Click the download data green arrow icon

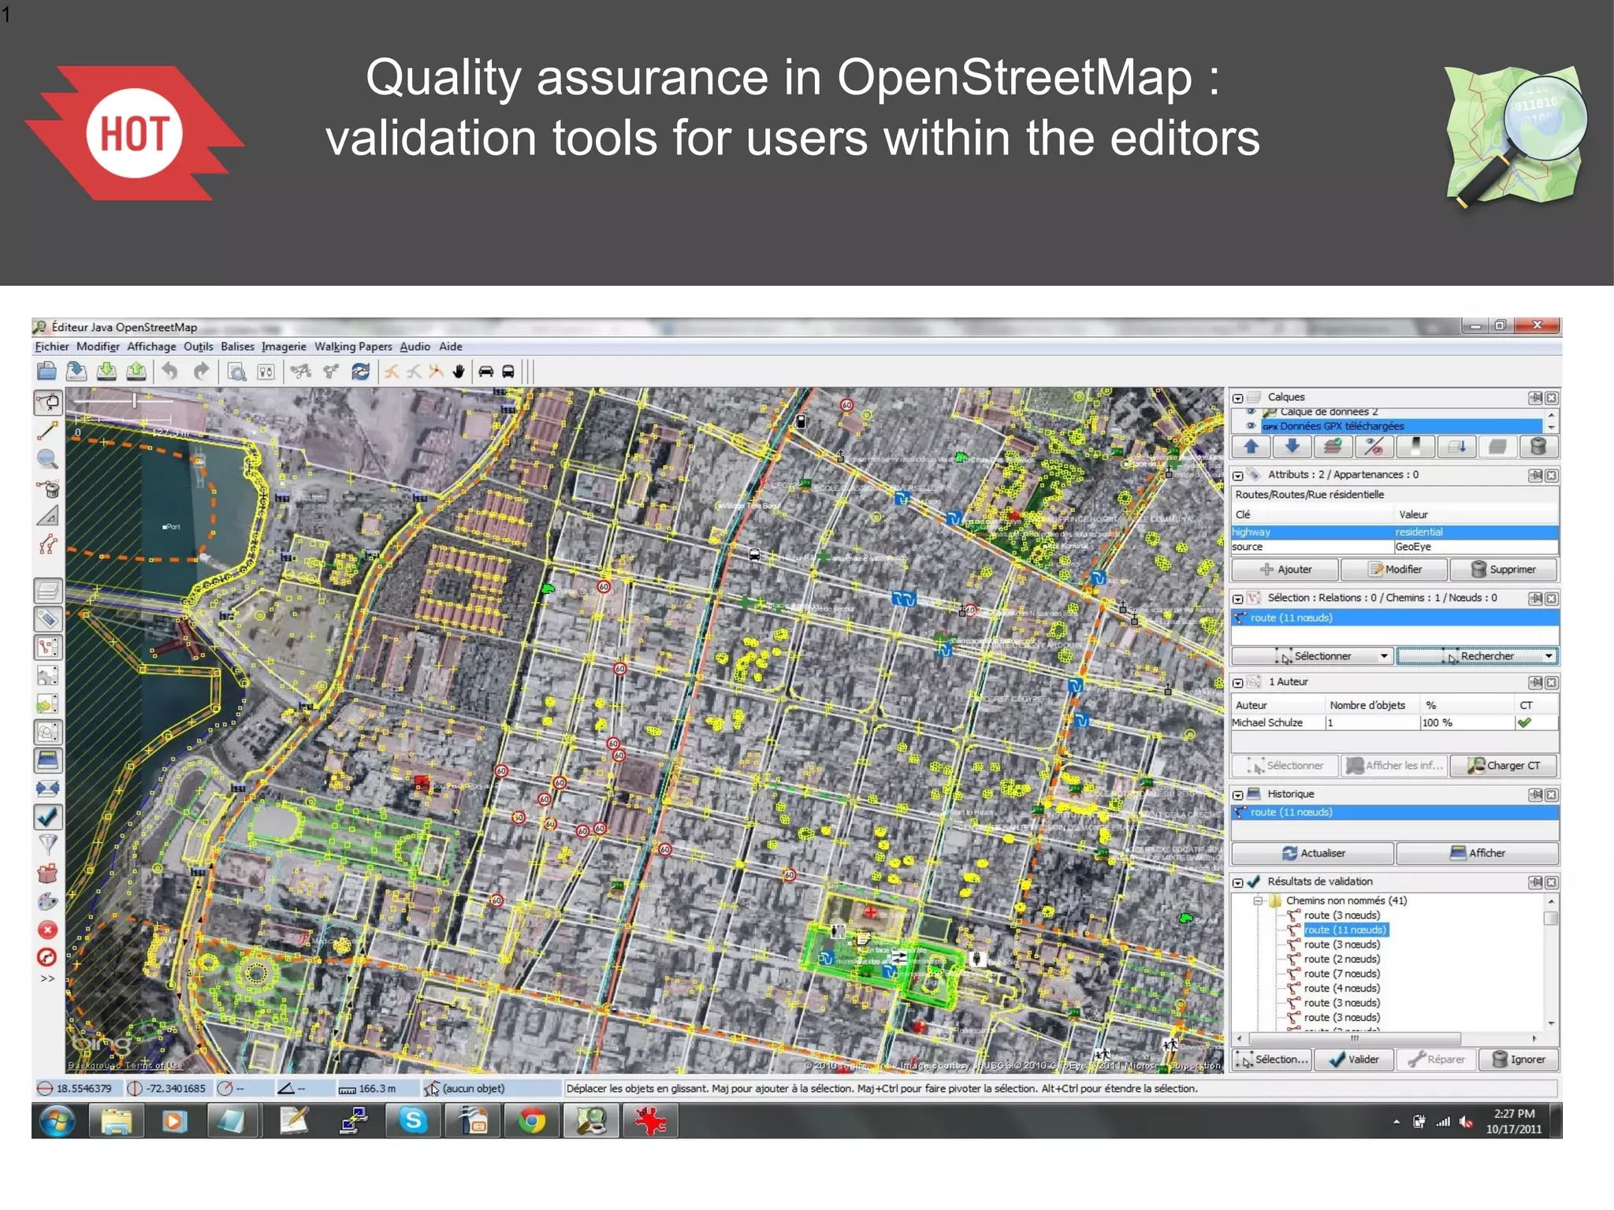tap(106, 371)
